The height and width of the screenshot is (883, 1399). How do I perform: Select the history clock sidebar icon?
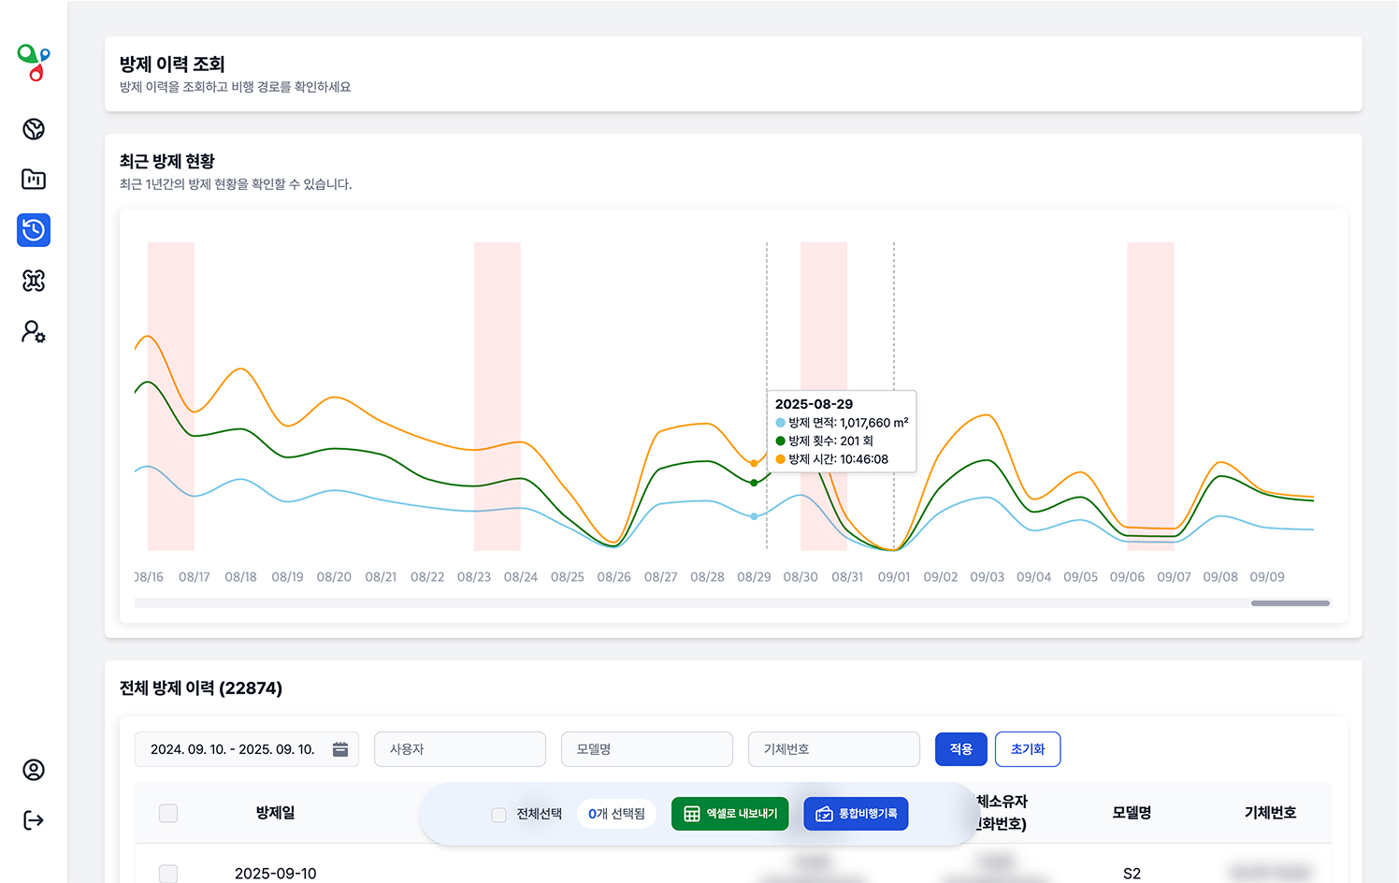point(34,230)
